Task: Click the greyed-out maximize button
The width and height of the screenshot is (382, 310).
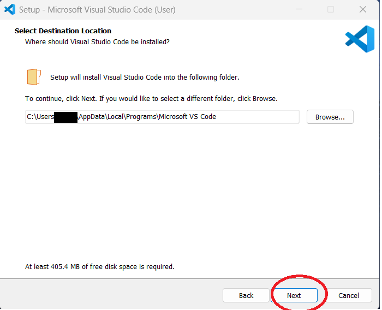Action: coord(331,10)
